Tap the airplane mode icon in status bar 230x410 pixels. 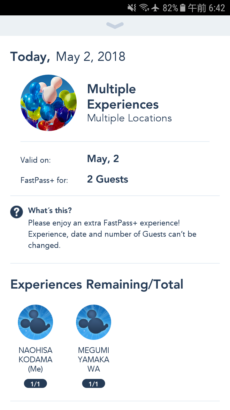156,8
